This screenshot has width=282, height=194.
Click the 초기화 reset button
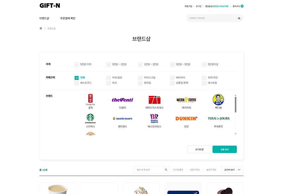pos(199,150)
